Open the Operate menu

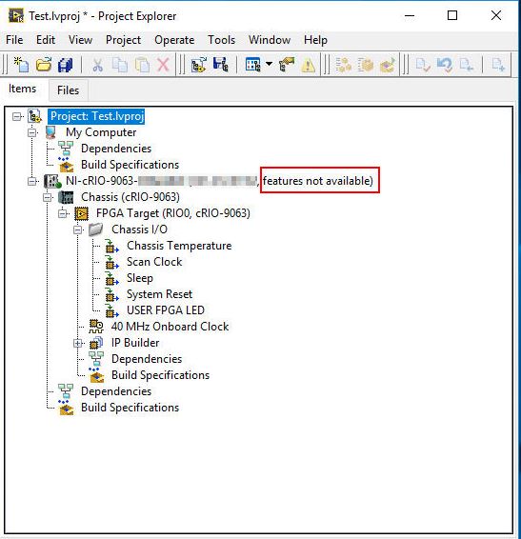[174, 40]
